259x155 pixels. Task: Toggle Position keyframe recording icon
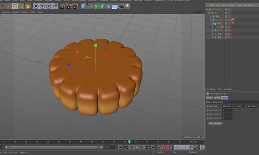point(176,147)
